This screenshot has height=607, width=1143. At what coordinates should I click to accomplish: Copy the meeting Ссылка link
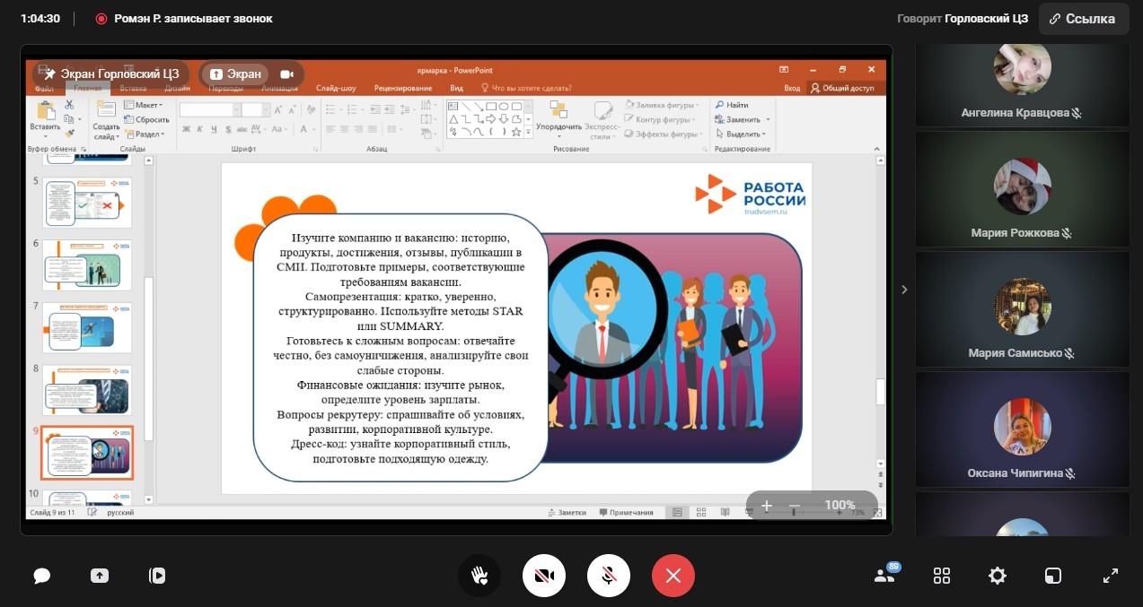pyautogui.click(x=1084, y=18)
